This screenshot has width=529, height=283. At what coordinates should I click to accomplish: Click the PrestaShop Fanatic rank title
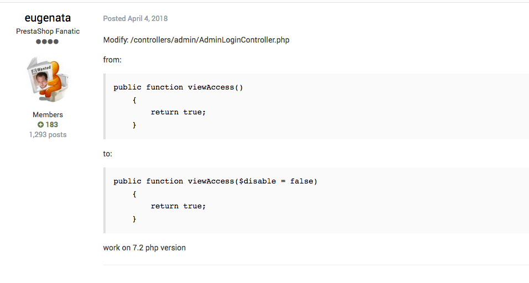pos(48,32)
